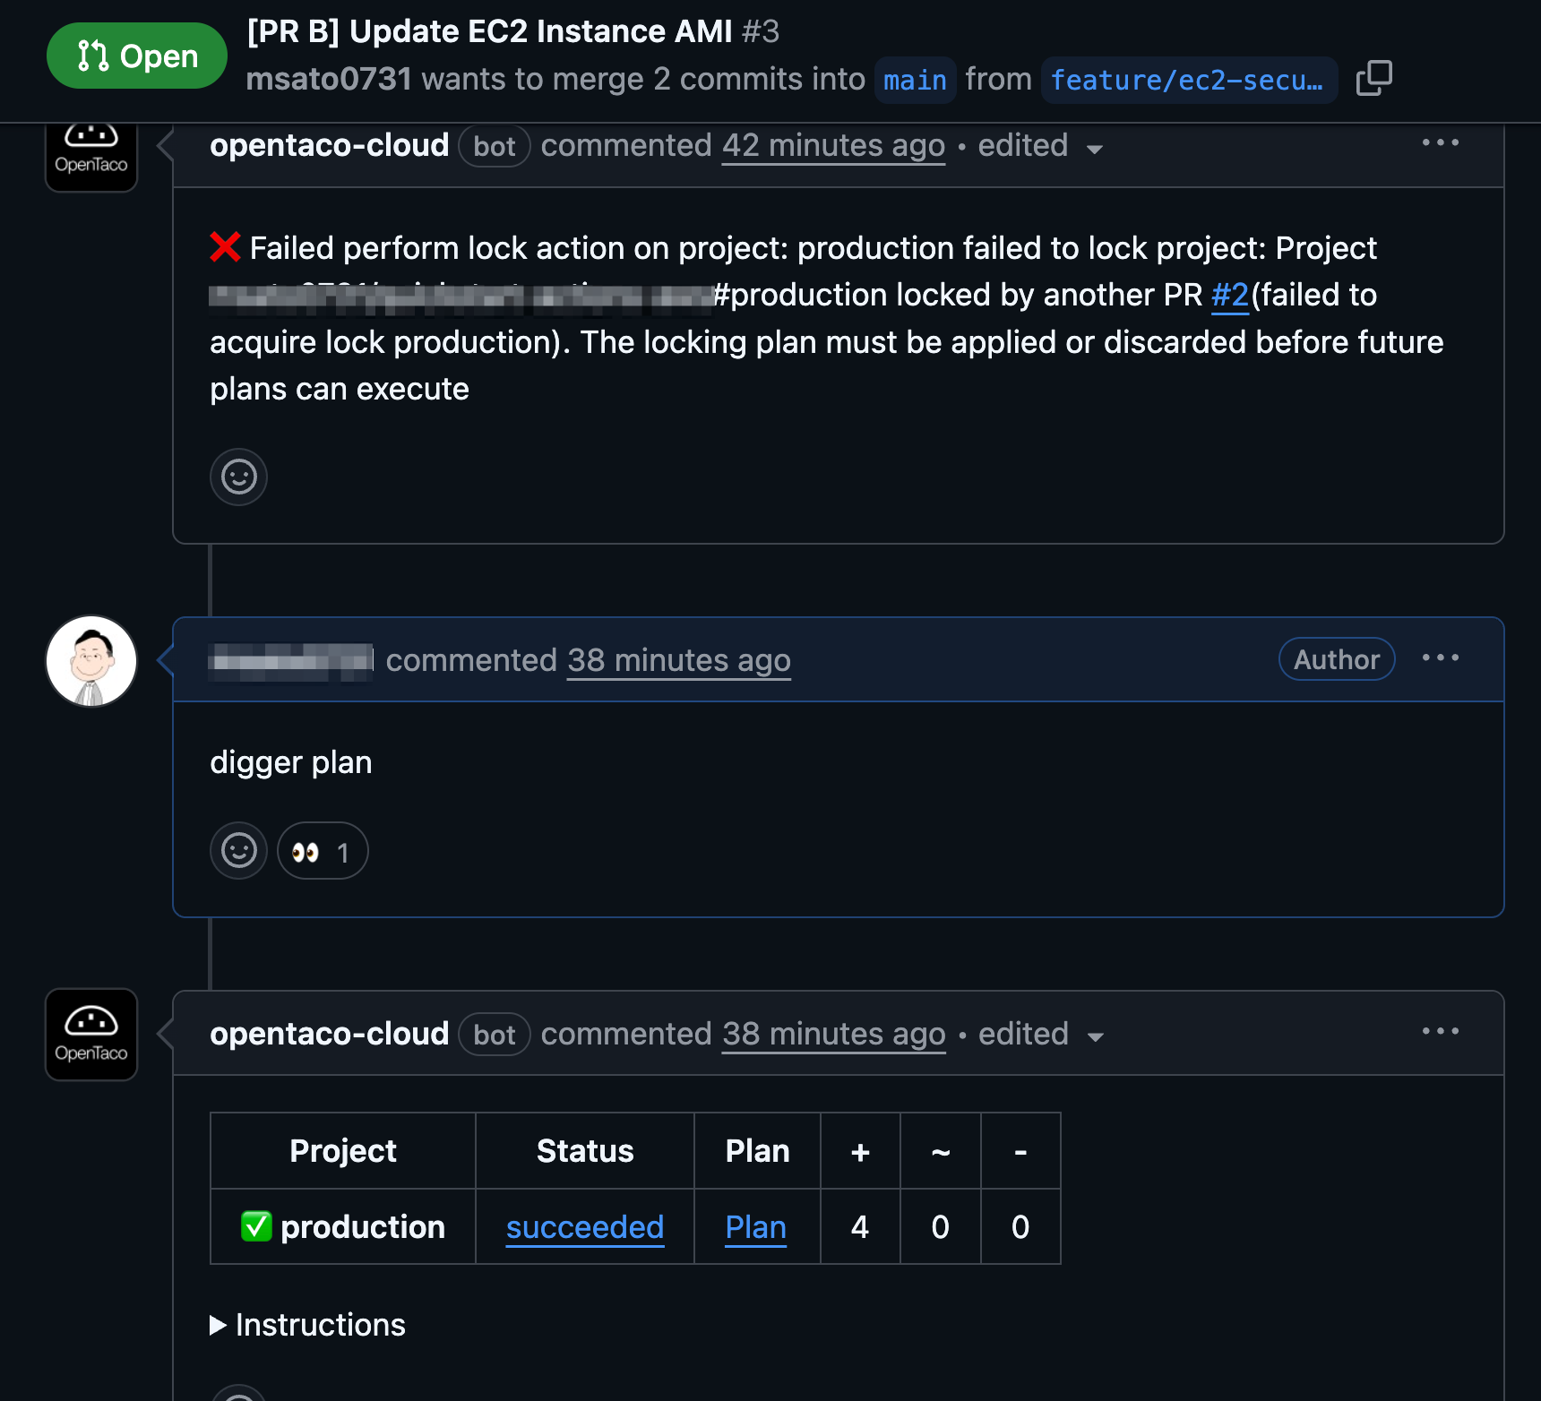Image resolution: width=1541 pixels, height=1401 pixels.
Task: Select the feature/ec2-secu branch label
Action: 1188,80
